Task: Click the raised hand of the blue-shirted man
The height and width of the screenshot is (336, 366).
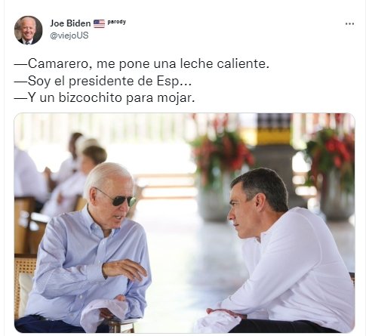Action: point(125,270)
